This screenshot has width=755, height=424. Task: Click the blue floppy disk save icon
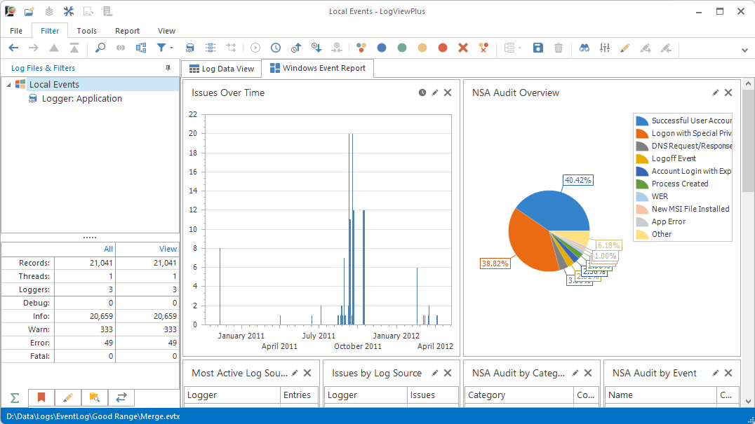click(x=538, y=48)
